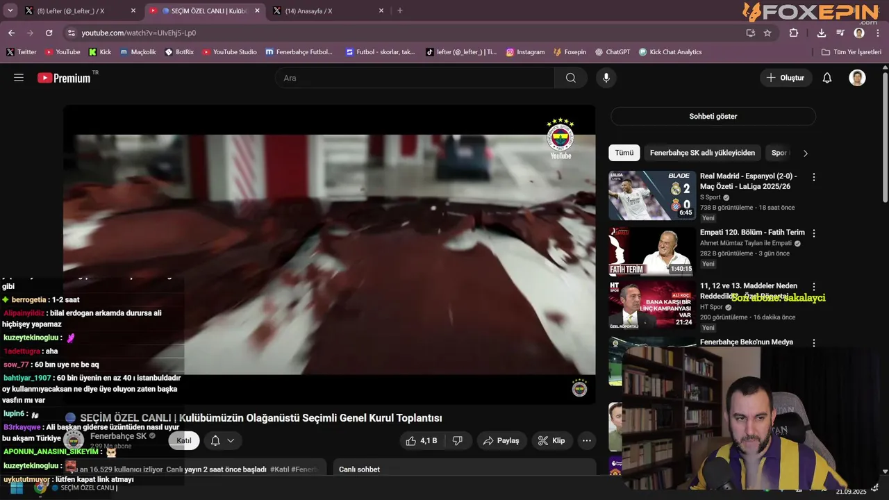Open the BotRix bookmark
Screen dimensions: 889x500
[x=179, y=52]
